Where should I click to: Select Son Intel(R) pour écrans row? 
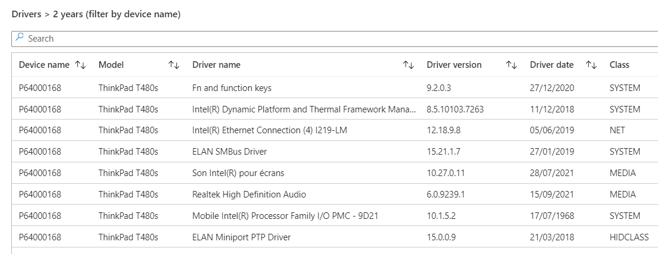(335, 173)
